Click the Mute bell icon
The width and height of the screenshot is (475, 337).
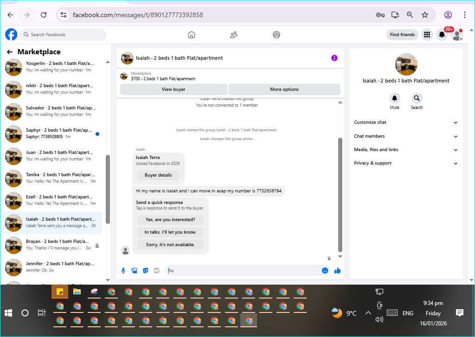(x=394, y=98)
